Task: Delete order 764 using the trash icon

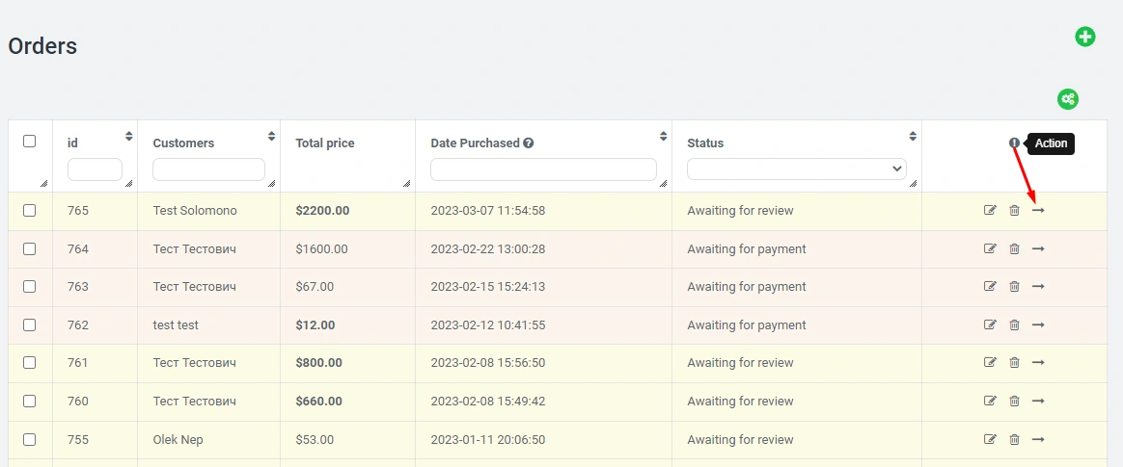Action: tap(1014, 249)
